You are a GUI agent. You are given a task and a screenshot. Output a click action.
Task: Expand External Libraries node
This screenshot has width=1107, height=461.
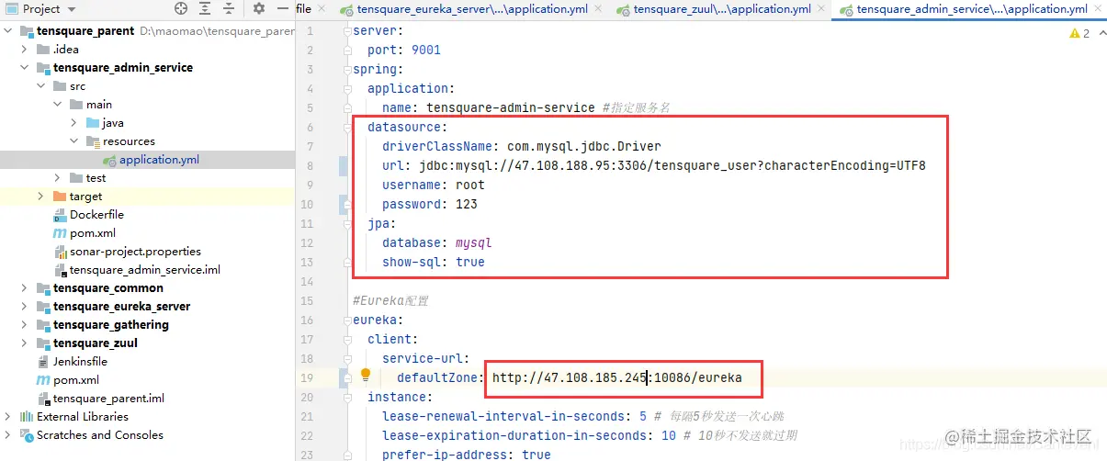(9, 416)
